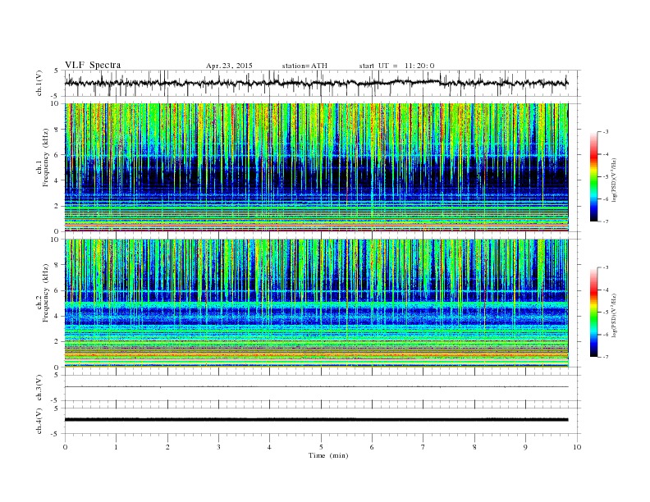Click the ch.1 spectrogram panel
Viewport: 650px width, 502px height.
pyautogui.click(x=317, y=167)
